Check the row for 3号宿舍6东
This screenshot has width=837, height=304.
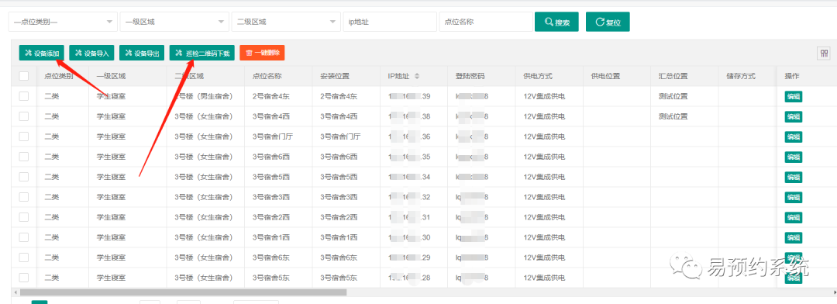click(x=24, y=257)
